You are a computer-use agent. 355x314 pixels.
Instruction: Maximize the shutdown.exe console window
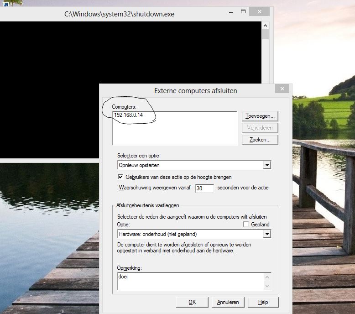243,11
